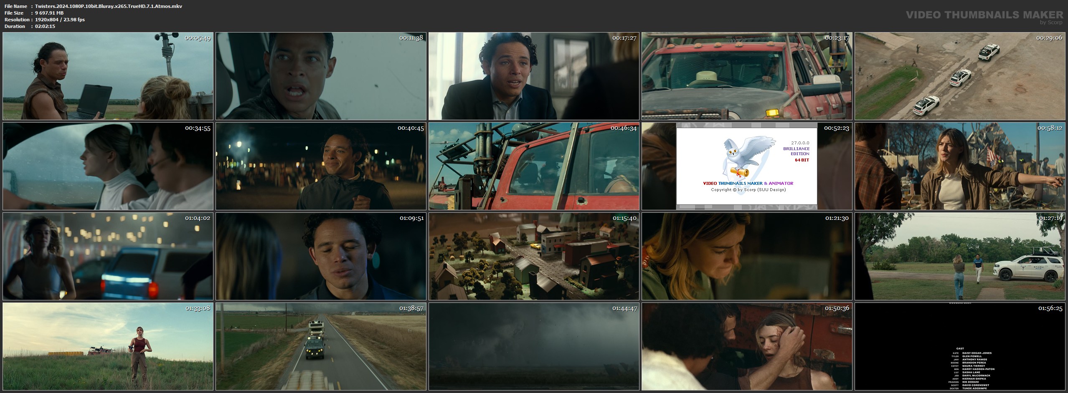Viewport: 1068px width, 393px height.
Task: Open the red truck thumbnail at 00:23:17
Action: pos(747,76)
